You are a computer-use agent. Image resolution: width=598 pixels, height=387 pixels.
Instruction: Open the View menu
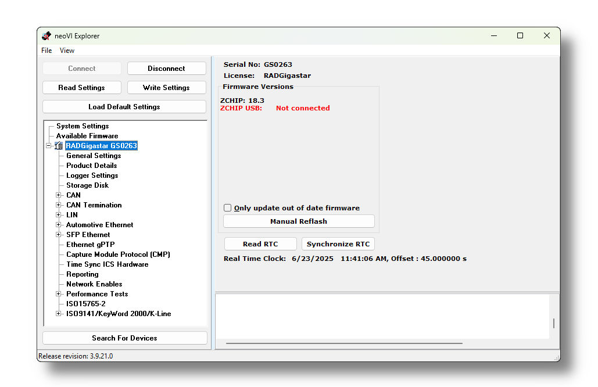[x=67, y=51]
